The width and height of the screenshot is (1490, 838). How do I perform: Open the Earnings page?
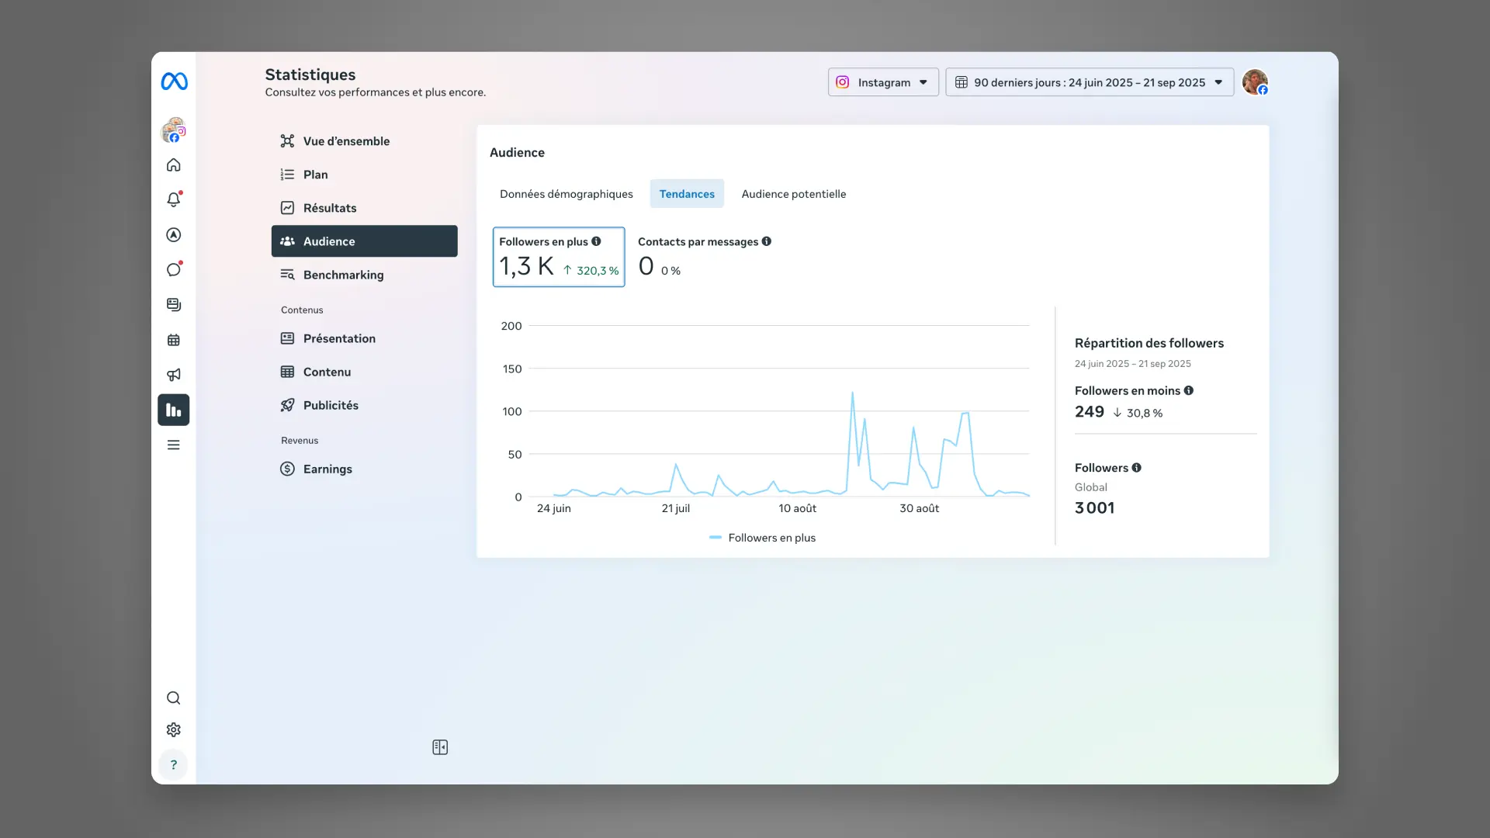pos(327,469)
